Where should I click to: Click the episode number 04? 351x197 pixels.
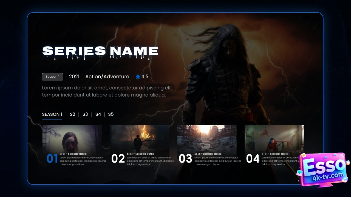[253, 159]
